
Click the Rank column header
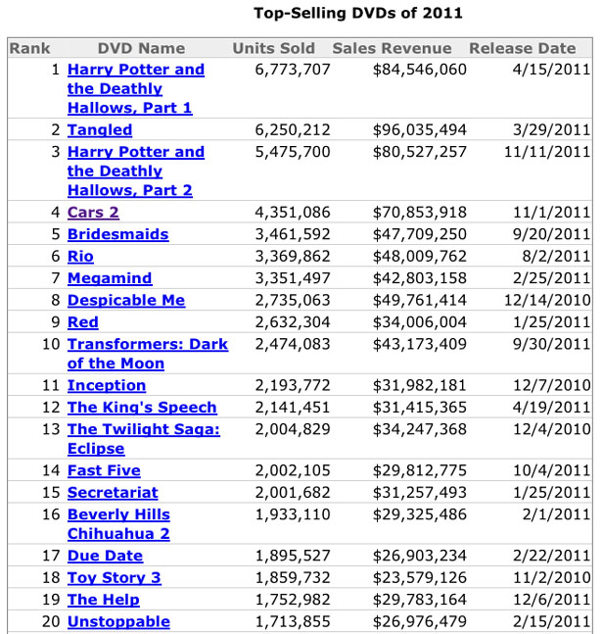pyautogui.click(x=30, y=49)
